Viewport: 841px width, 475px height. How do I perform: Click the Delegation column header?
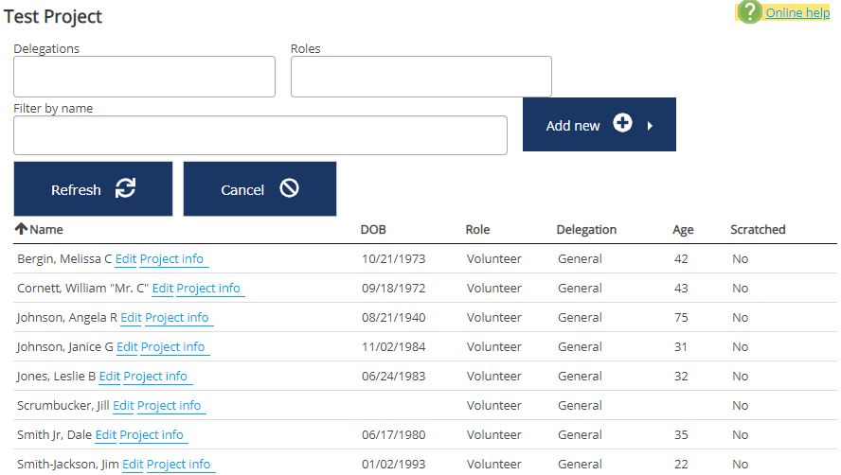pyautogui.click(x=586, y=229)
